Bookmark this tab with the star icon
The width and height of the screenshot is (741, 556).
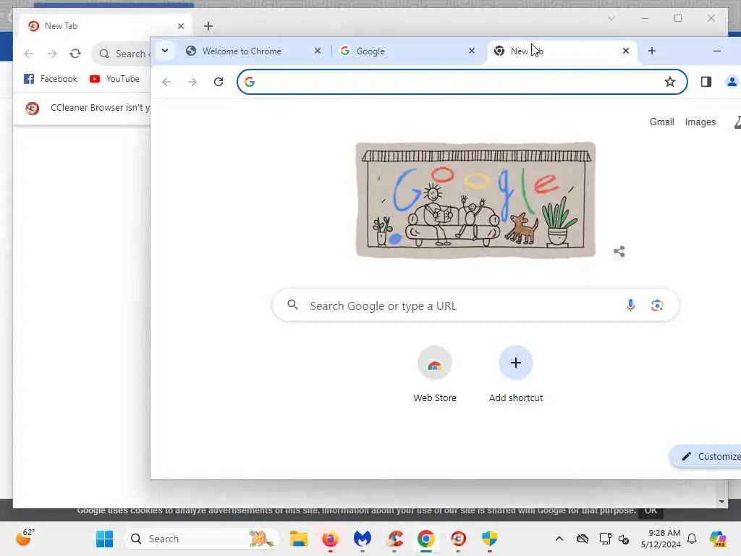669,82
